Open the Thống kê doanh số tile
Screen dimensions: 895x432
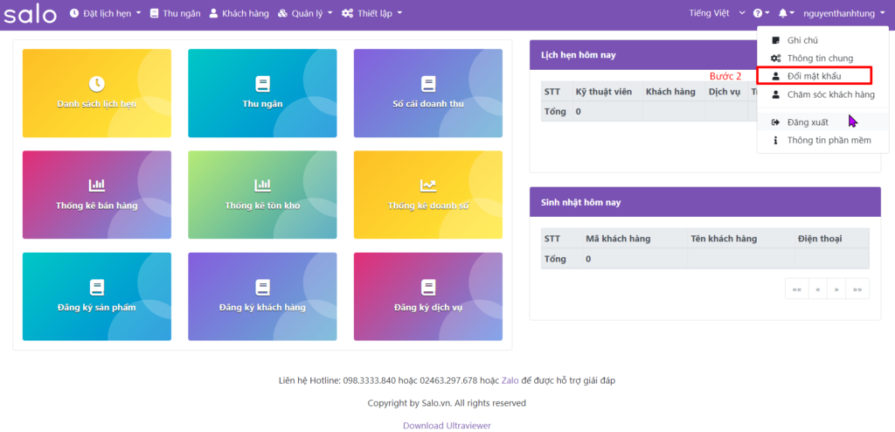pyautogui.click(x=427, y=195)
